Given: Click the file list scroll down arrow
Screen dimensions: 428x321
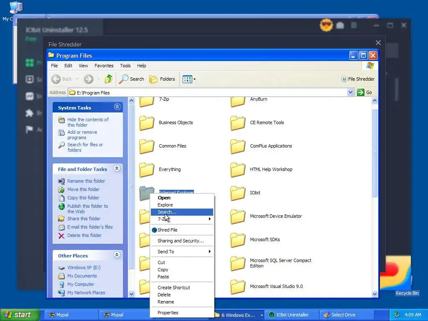Looking at the screenshot, I should [x=375, y=294].
